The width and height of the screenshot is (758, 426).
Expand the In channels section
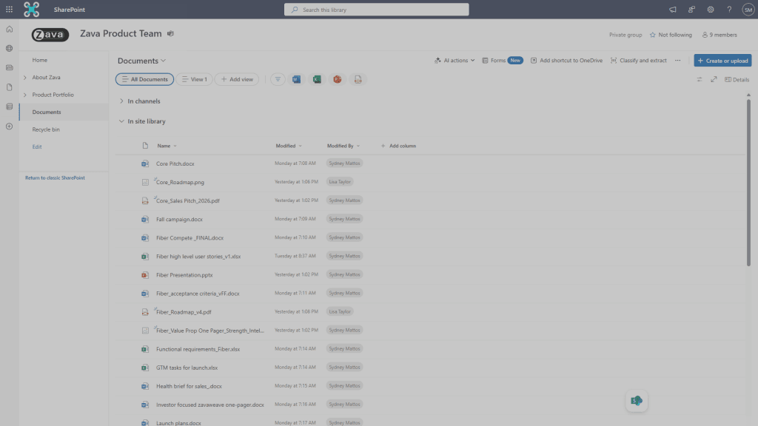point(121,101)
